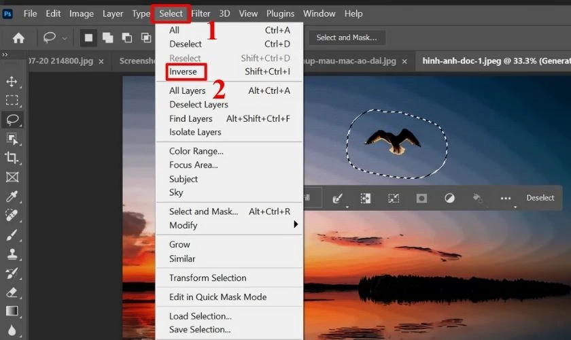Image resolution: width=571 pixels, height=340 pixels.
Task: Choose Transform Selection menu item
Action: 230,278
